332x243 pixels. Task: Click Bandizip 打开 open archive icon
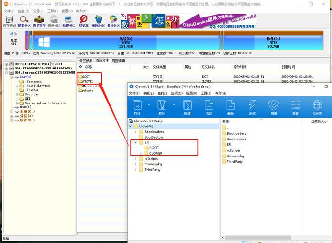tap(137, 107)
